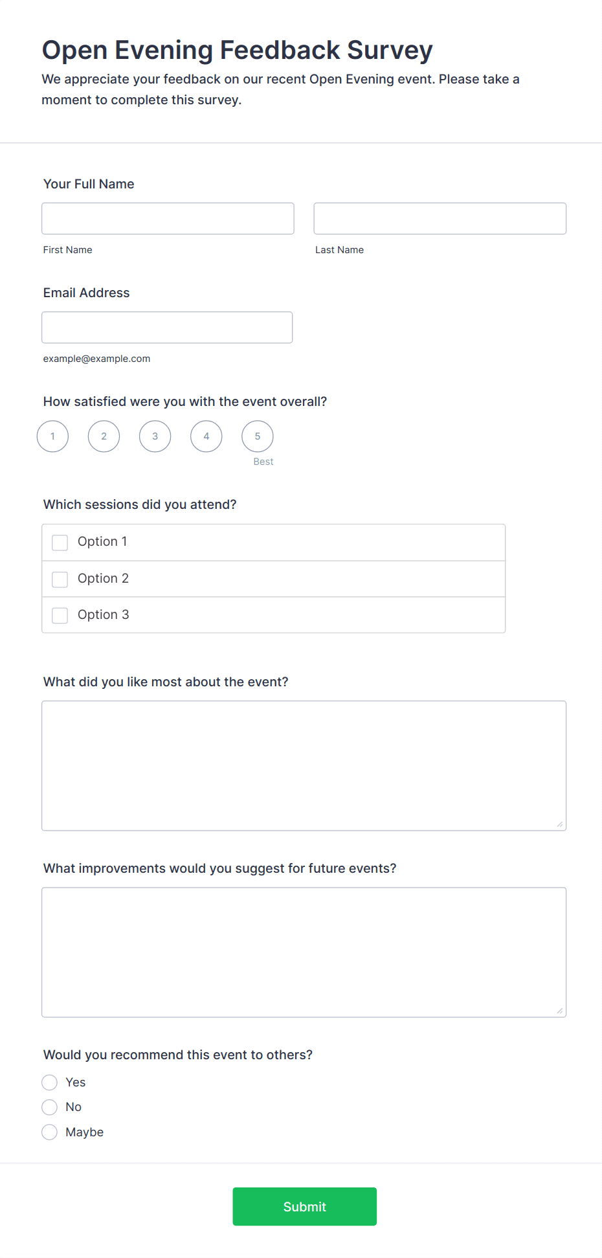This screenshot has width=602, height=1258.
Task: Click the improvements suggestion text area
Action: (x=304, y=952)
